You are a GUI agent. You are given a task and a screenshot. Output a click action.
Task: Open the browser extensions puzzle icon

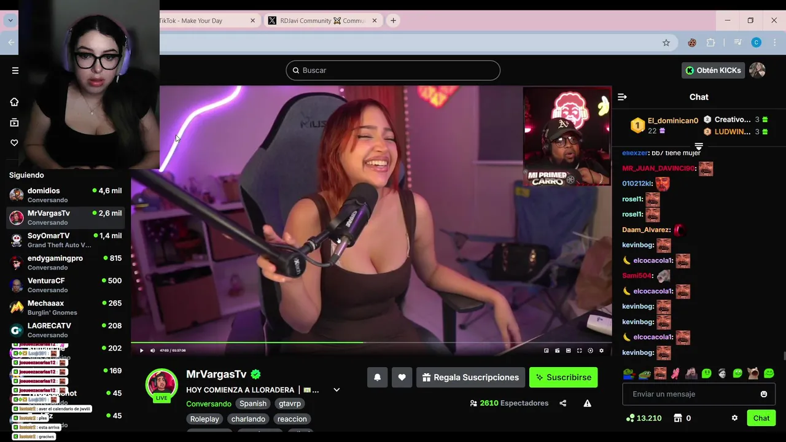tap(711, 42)
